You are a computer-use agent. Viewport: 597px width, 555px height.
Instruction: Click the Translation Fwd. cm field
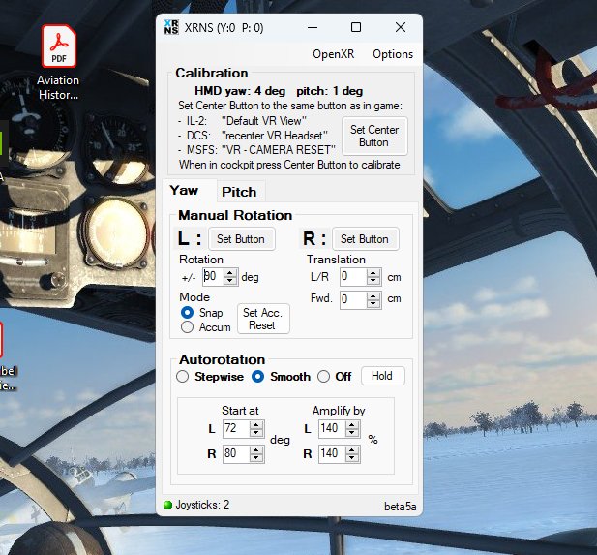tap(353, 299)
